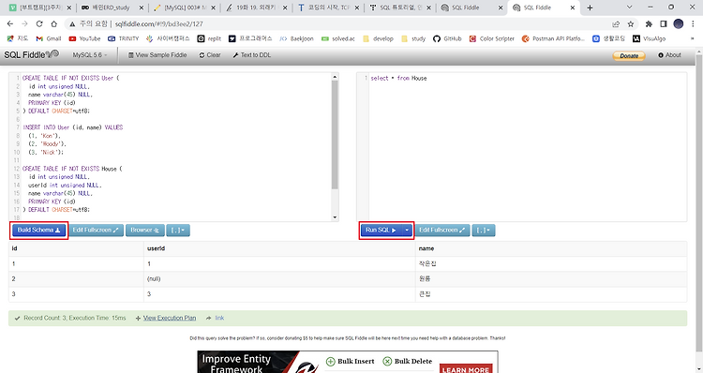The height and width of the screenshot is (373, 703).
Task: Toggle the browser side panel icon
Action: click(x=664, y=23)
